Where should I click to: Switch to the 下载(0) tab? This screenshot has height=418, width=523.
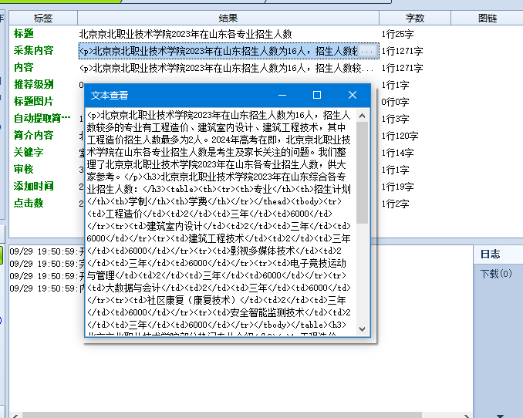496,274
